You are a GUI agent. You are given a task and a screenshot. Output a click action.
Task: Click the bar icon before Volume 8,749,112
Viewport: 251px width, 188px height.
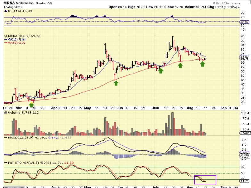point(6,113)
